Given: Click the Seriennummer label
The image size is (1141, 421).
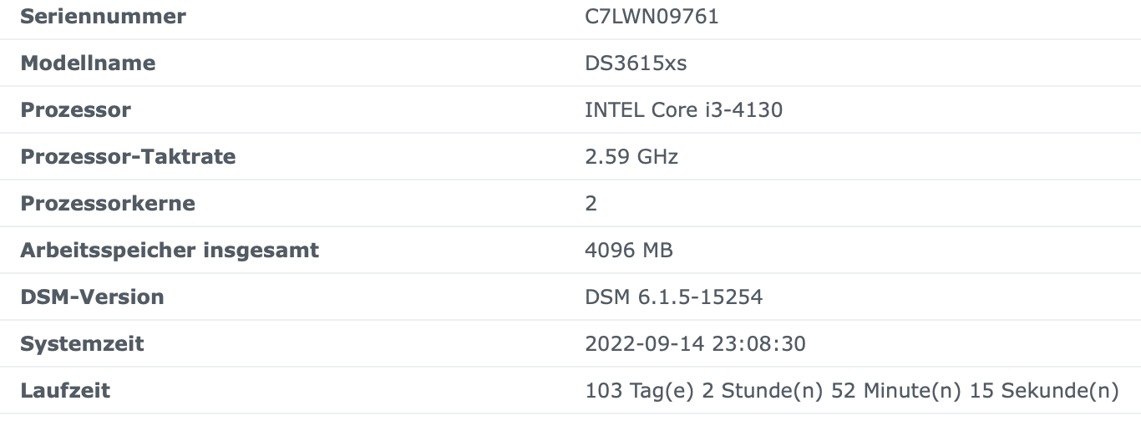Looking at the screenshot, I should point(103,16).
